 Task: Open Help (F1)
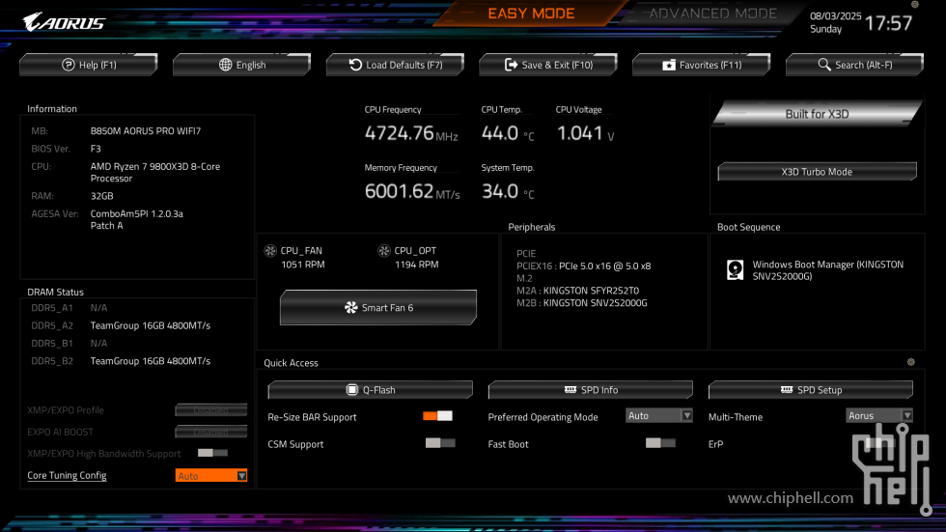tap(89, 65)
